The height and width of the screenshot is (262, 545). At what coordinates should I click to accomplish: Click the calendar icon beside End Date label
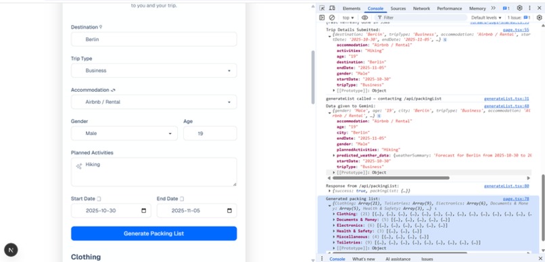coord(182,199)
